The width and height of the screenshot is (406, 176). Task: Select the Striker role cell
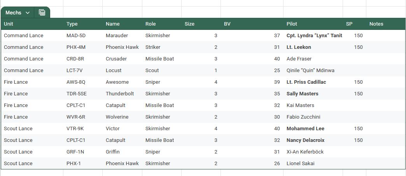pyautogui.click(x=153, y=47)
